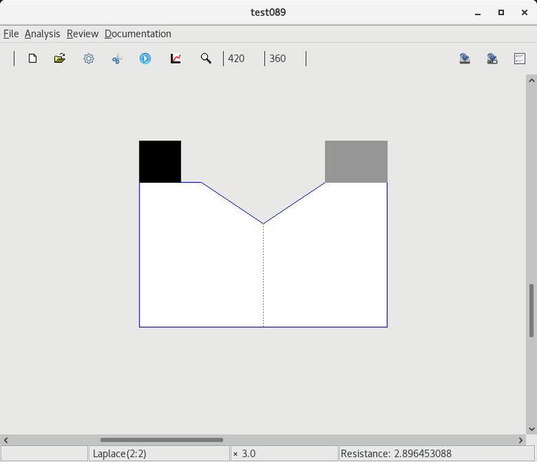Click the horizontal scrollbar right arrow
Image resolution: width=537 pixels, height=462 pixels.
tap(521, 440)
